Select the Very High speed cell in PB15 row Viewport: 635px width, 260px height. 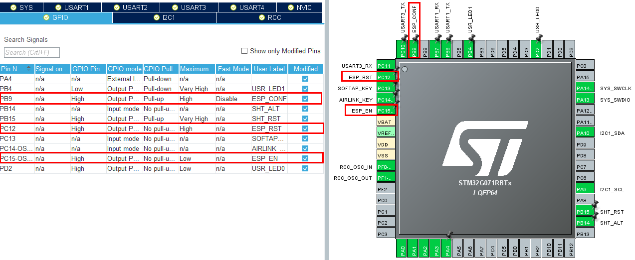[x=197, y=119]
